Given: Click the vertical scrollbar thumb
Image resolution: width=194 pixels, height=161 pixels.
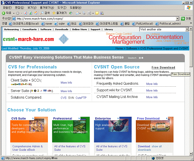Looking at the screenshot, I should tap(191, 49).
